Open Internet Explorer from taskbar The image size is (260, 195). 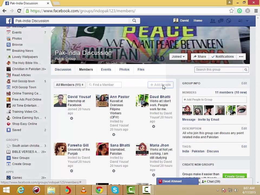(x=21, y=190)
